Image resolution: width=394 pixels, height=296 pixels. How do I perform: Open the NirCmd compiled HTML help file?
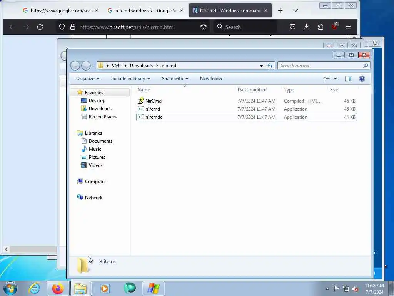pos(153,101)
